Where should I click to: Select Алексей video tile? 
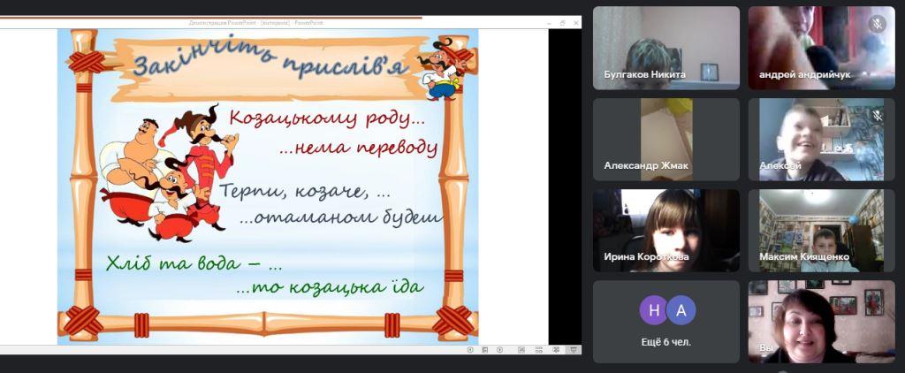(821, 140)
